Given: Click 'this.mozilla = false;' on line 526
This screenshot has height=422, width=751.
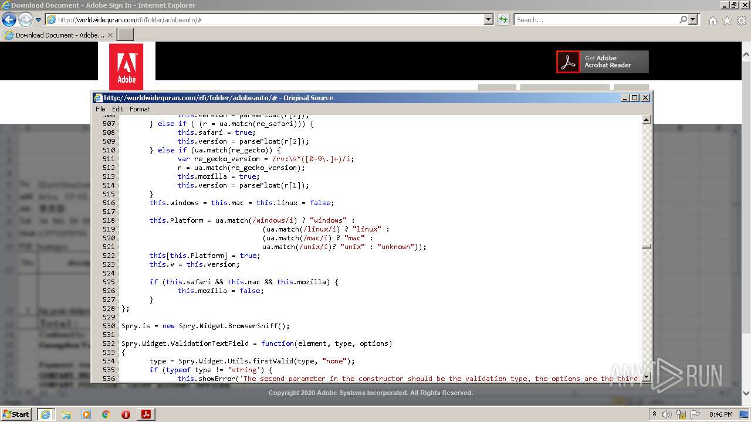Looking at the screenshot, I should pyautogui.click(x=221, y=291).
